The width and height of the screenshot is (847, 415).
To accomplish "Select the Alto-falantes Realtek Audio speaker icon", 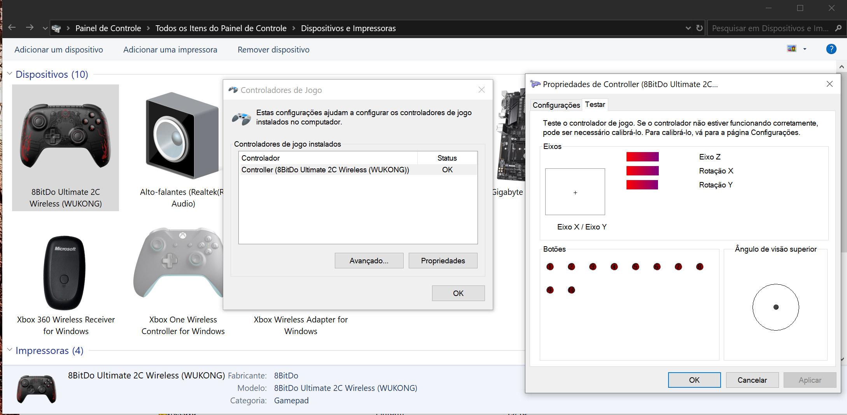I will tap(182, 135).
